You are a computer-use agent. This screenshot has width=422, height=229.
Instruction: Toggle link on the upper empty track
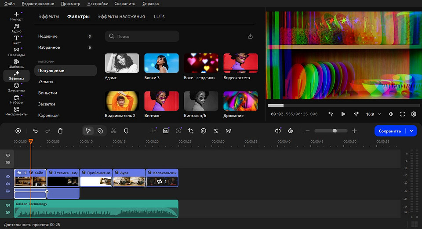[x=8, y=163]
